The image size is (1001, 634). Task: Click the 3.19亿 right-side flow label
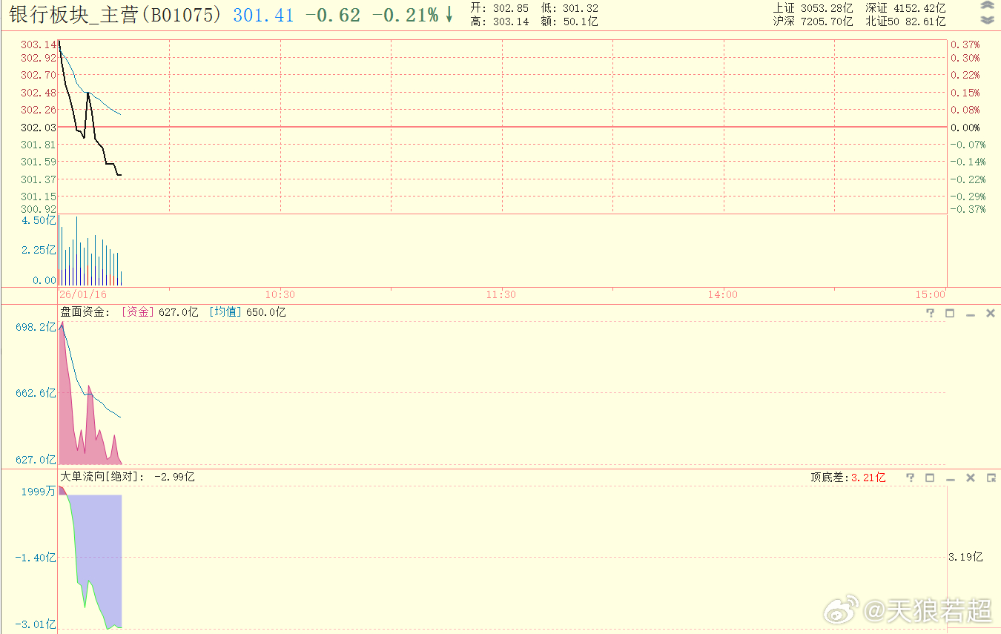tap(965, 557)
